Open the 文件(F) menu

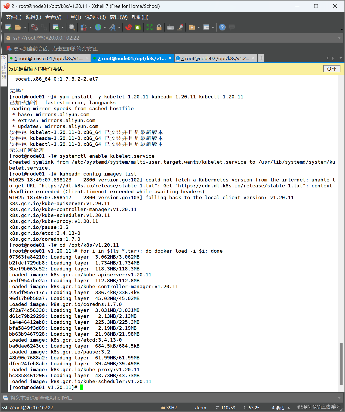(13, 17)
